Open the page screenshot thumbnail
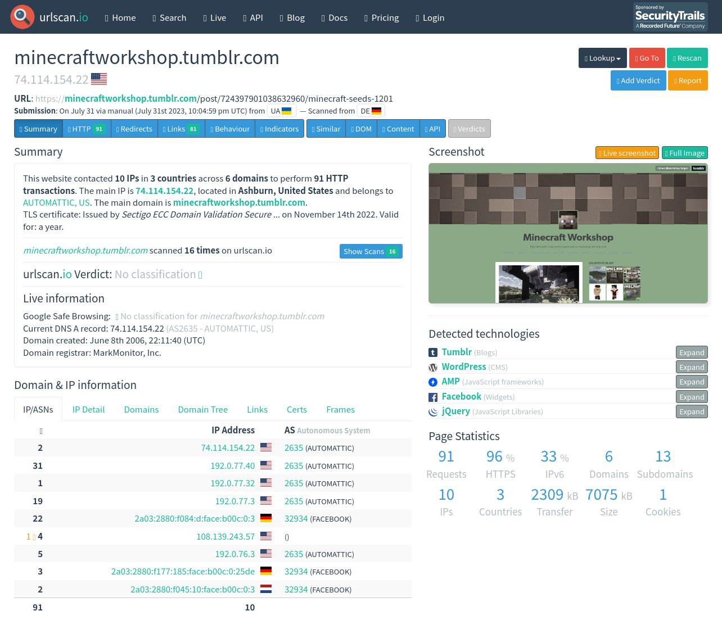Screen dimensions: 722x629 pyautogui.click(x=568, y=233)
